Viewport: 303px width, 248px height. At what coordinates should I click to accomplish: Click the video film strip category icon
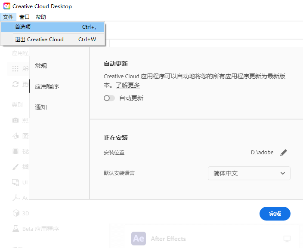[15, 151]
